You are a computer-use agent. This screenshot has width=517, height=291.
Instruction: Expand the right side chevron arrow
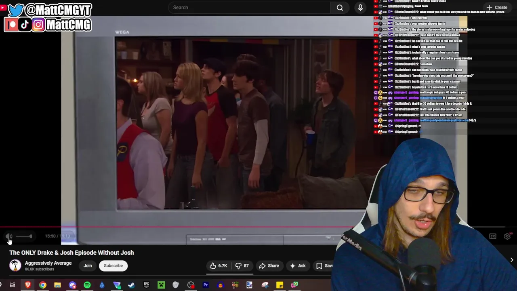coord(512,260)
